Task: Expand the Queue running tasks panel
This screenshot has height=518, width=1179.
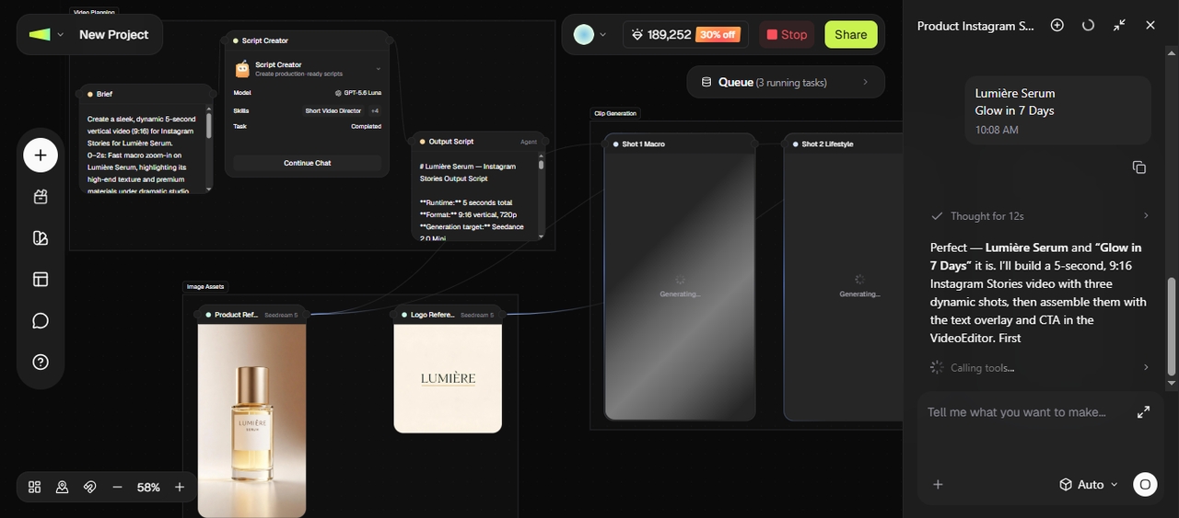Action: 786,82
